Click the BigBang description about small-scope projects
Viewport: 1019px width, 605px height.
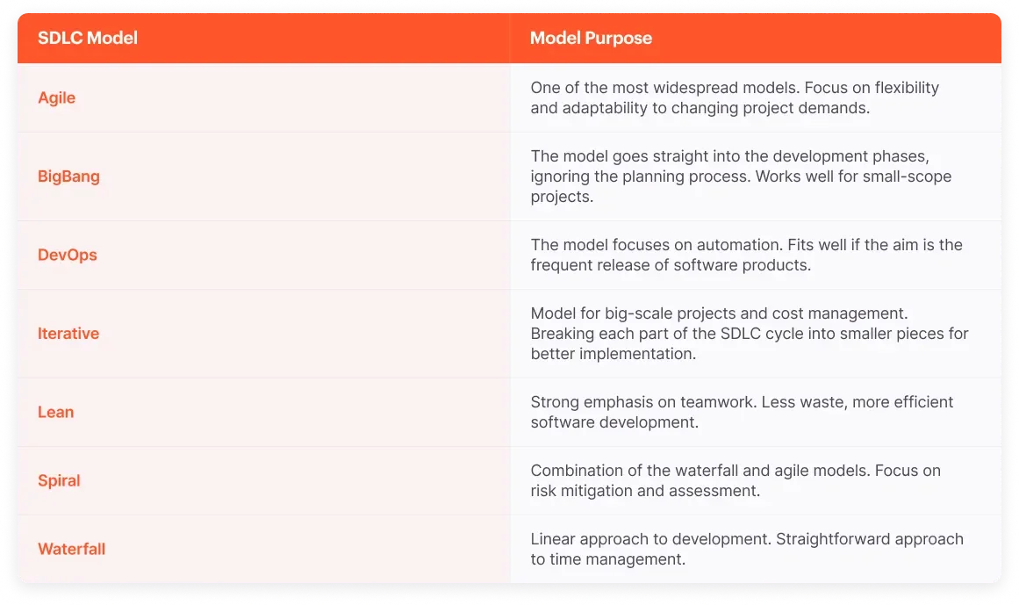coord(741,176)
